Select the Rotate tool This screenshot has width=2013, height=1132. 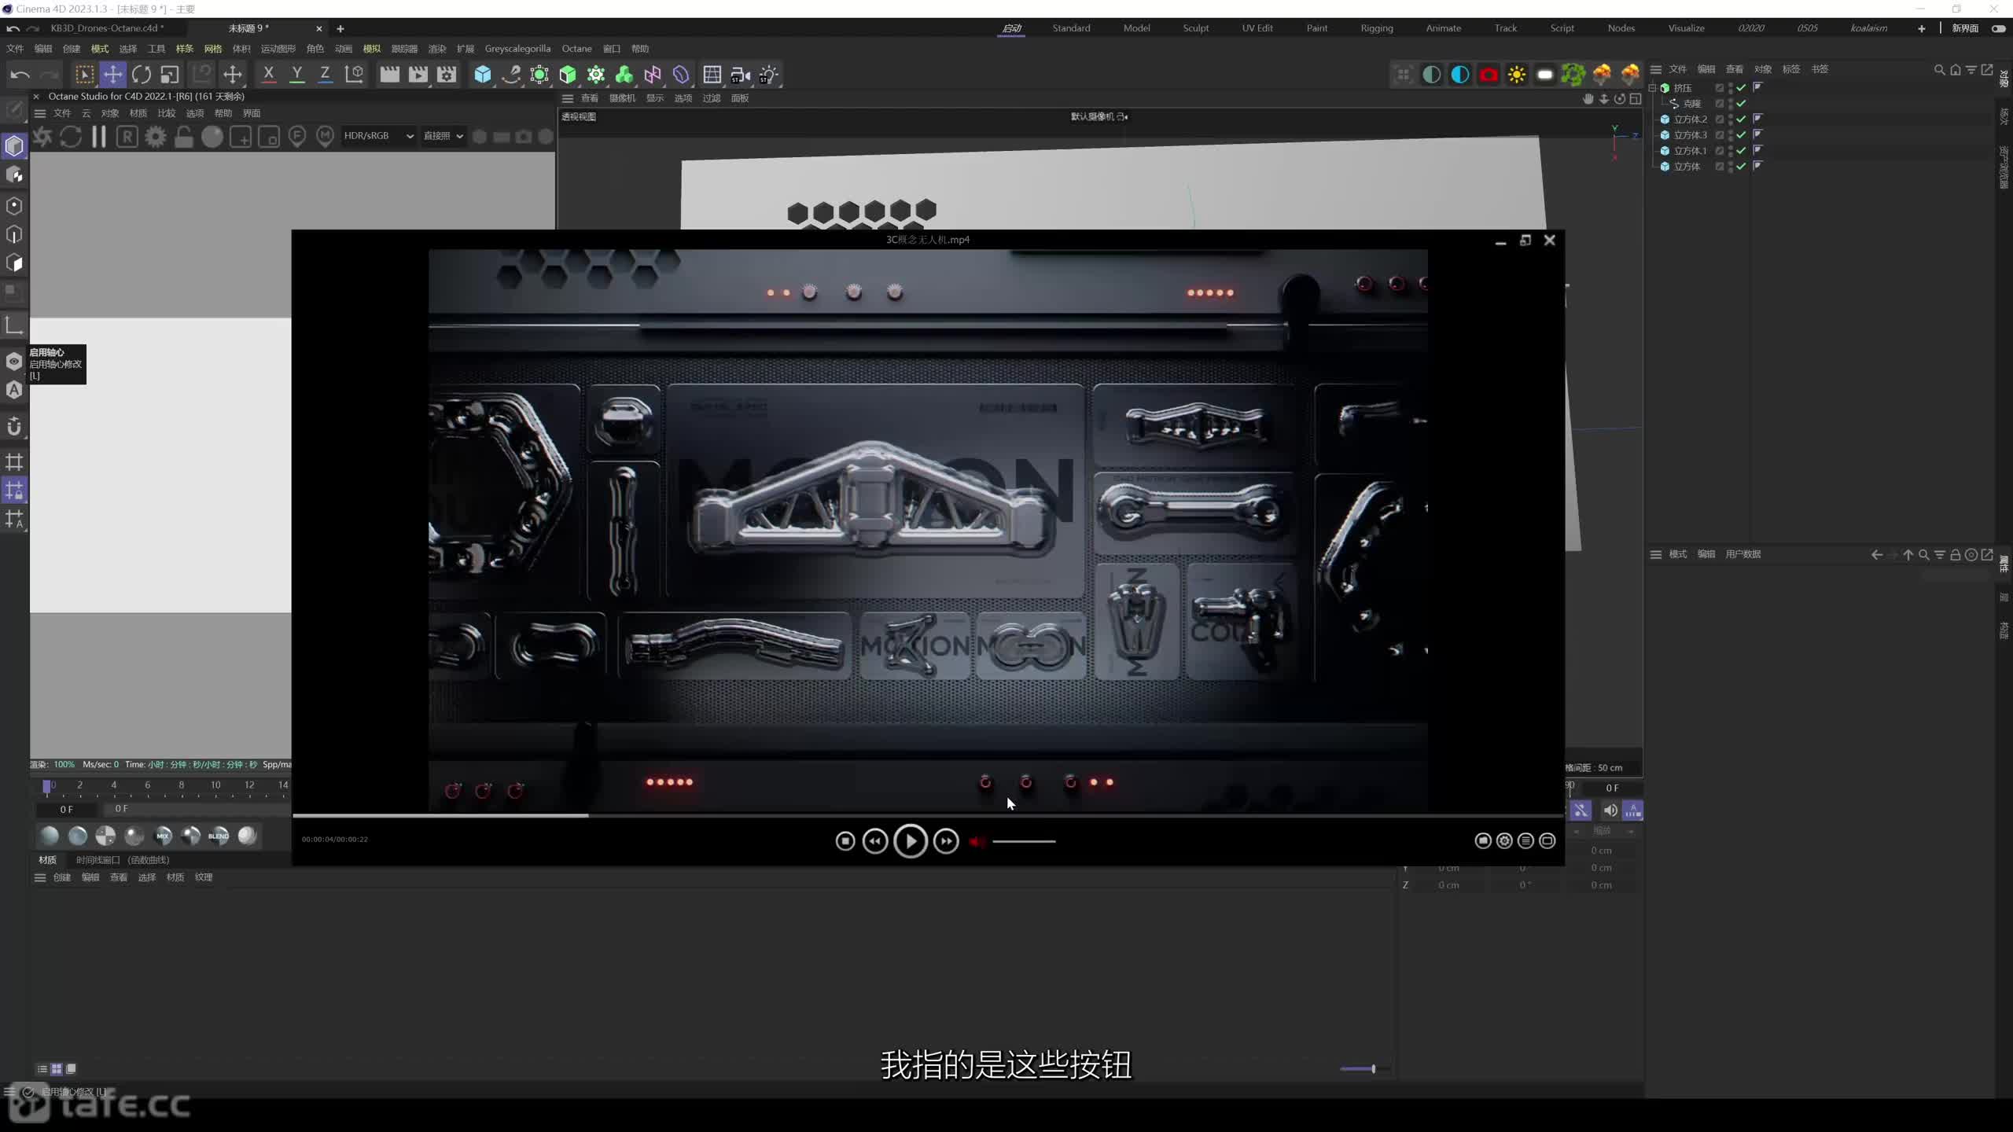click(x=142, y=75)
